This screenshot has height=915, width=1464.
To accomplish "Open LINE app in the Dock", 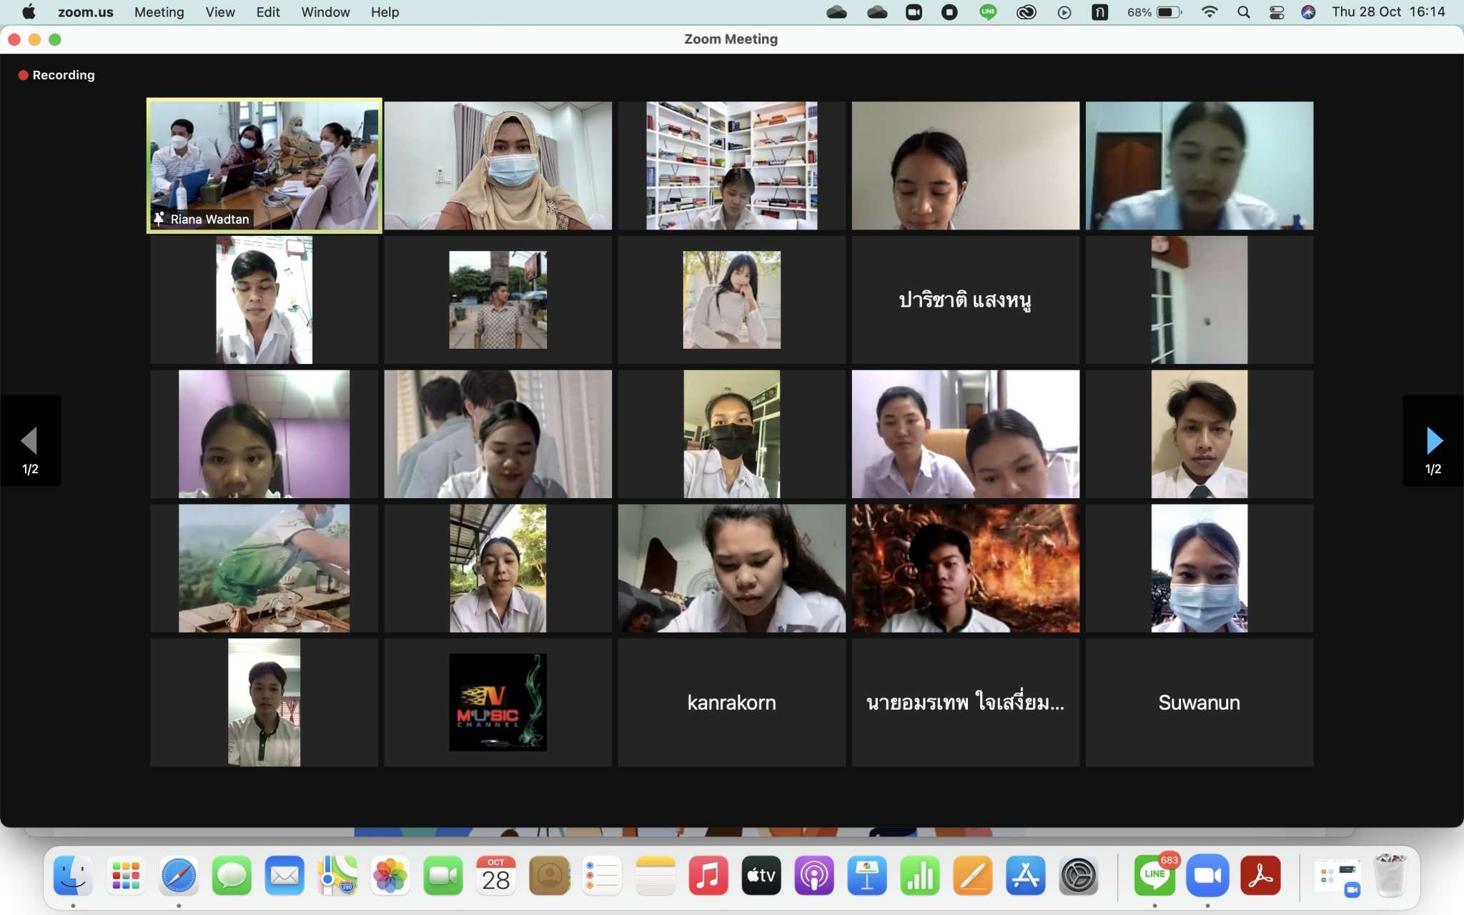I will 1154,876.
